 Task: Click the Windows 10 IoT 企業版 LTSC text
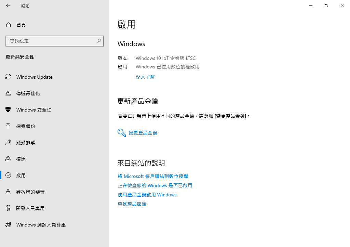(165, 58)
